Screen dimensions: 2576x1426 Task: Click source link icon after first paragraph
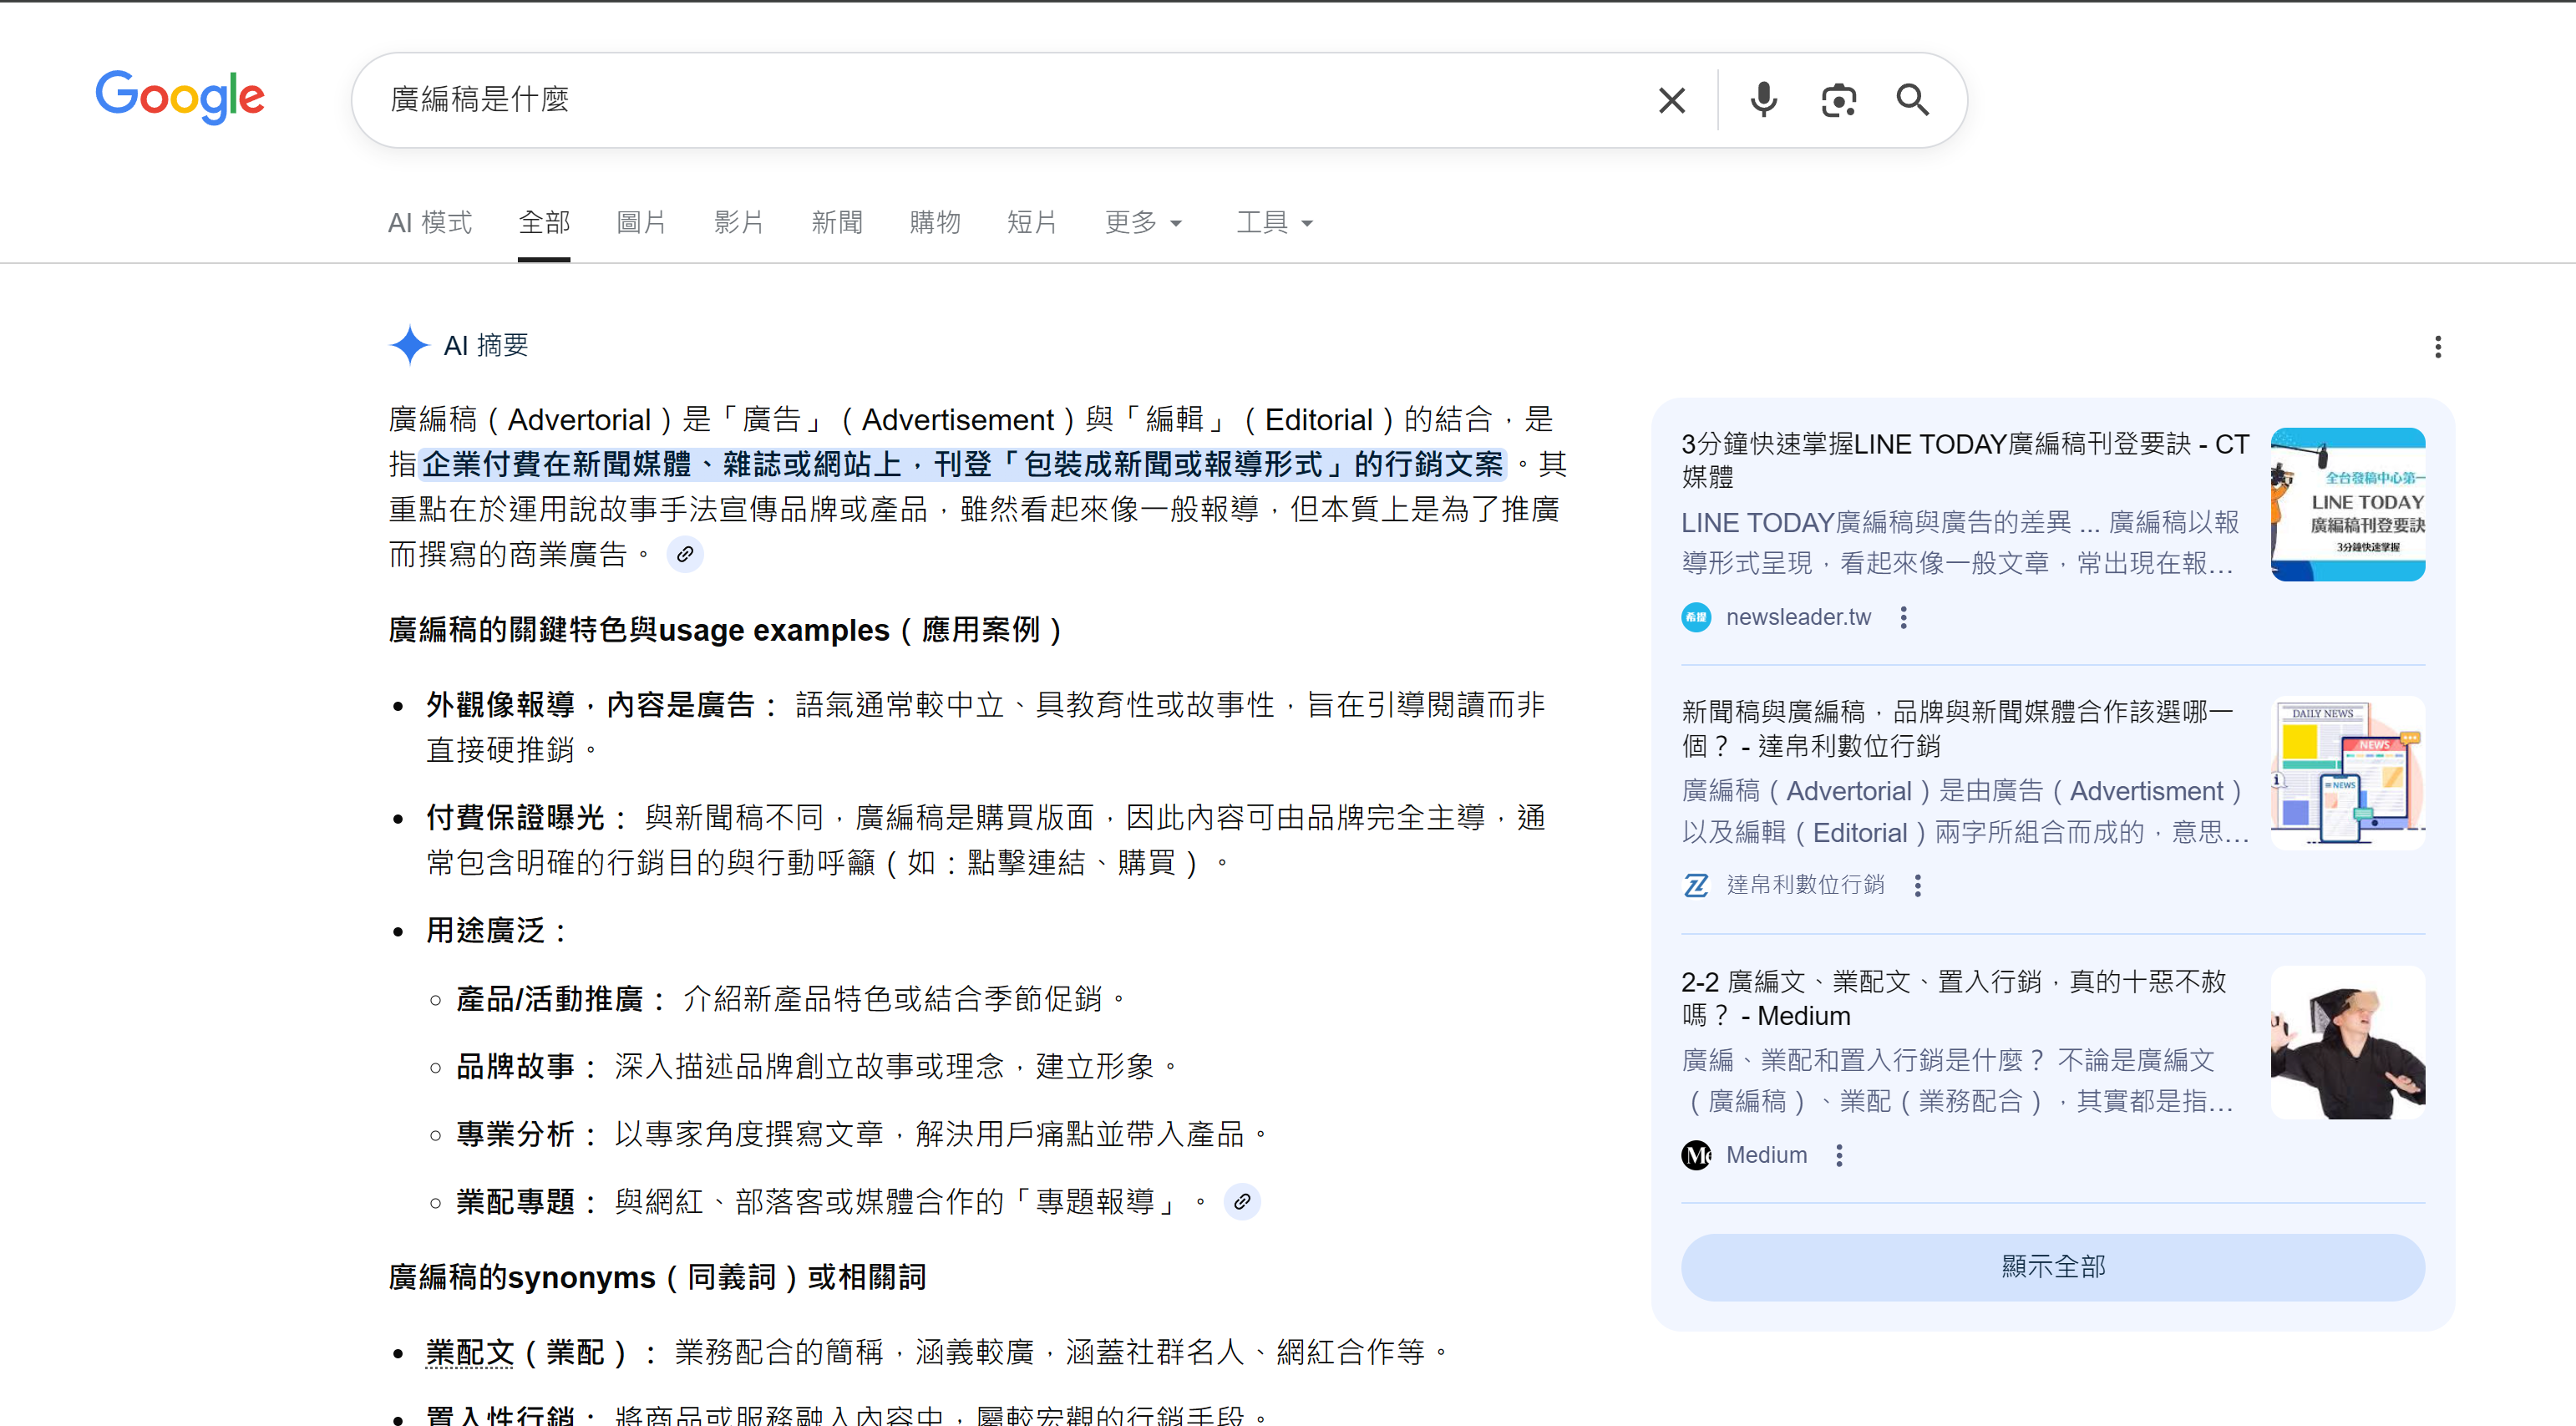pyautogui.click(x=685, y=554)
